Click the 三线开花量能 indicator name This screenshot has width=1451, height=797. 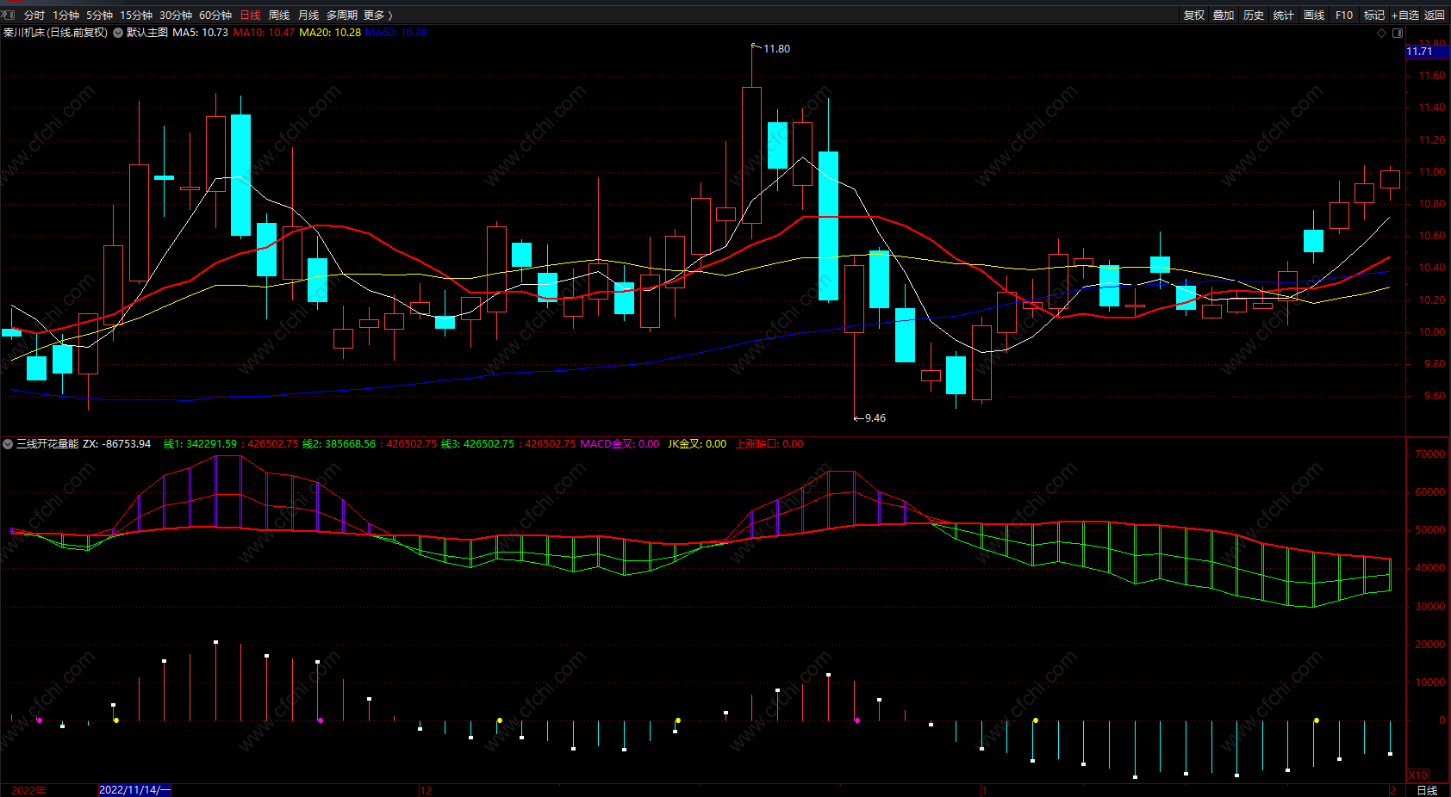click(x=47, y=444)
